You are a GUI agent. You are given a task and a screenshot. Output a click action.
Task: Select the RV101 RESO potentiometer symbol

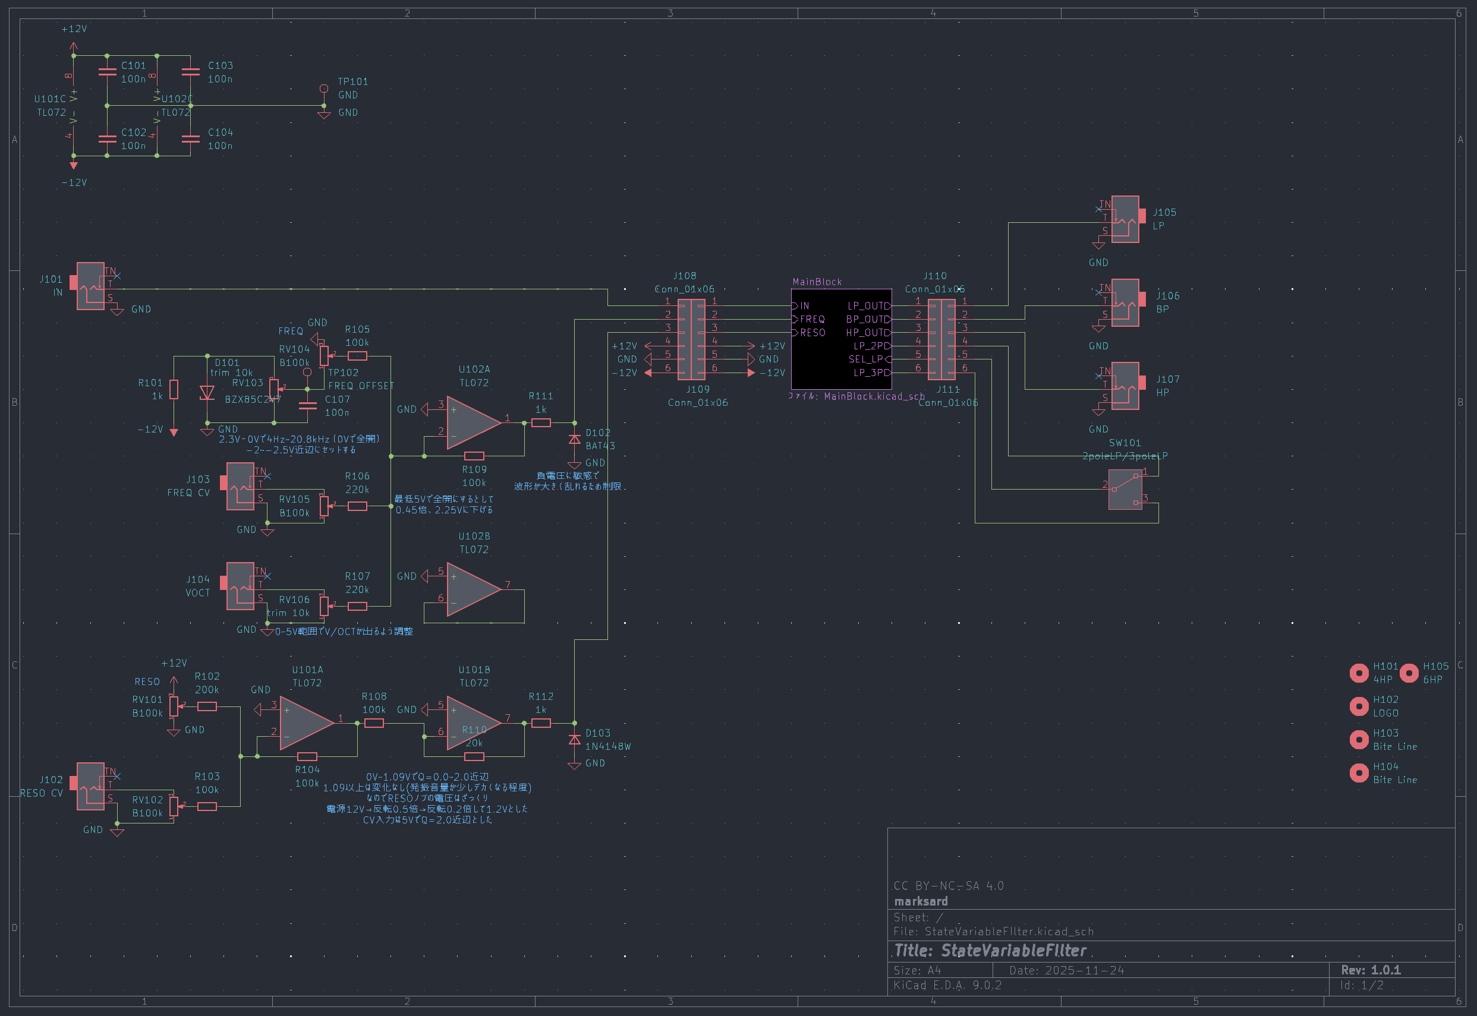(x=174, y=706)
